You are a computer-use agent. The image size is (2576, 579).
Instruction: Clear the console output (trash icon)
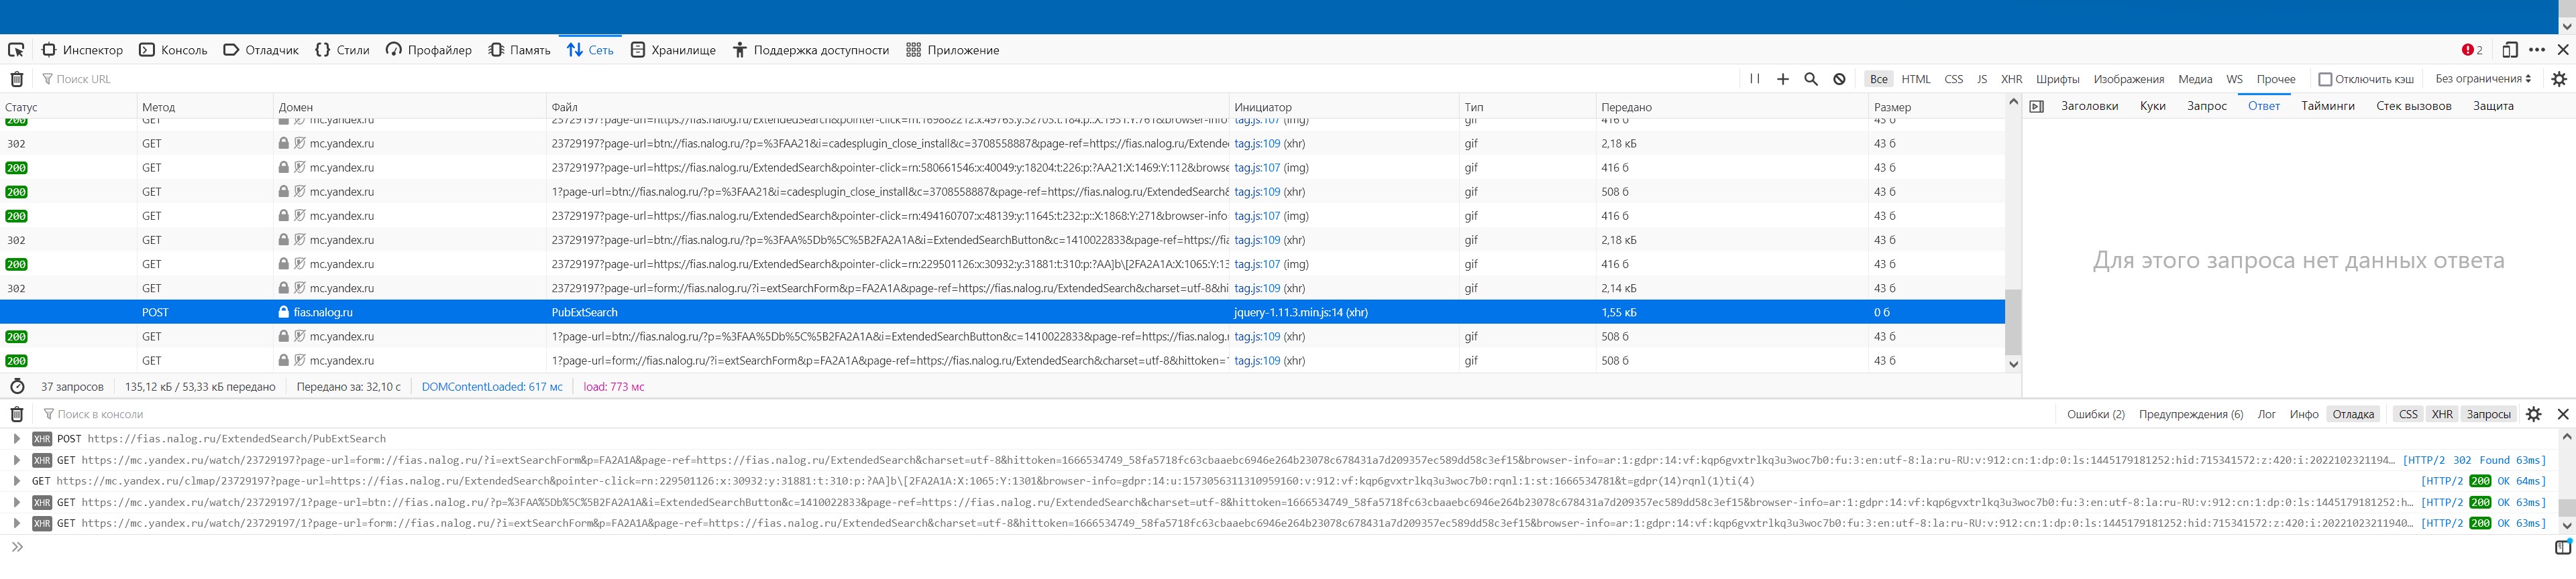click(16, 414)
